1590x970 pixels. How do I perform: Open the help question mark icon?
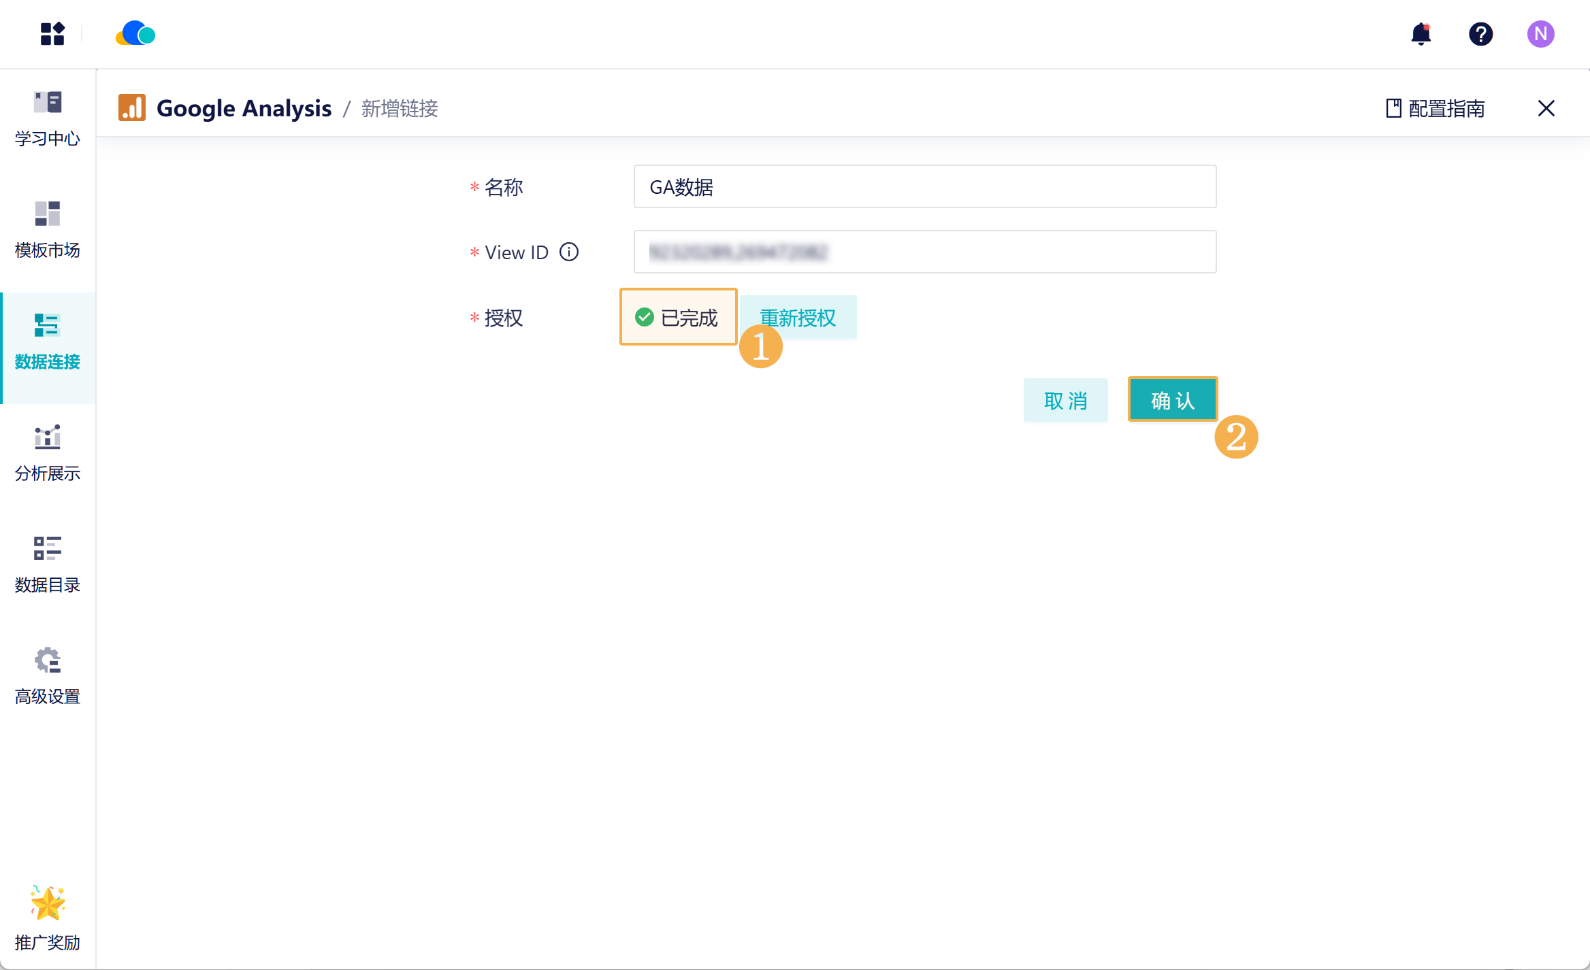pyautogui.click(x=1480, y=34)
